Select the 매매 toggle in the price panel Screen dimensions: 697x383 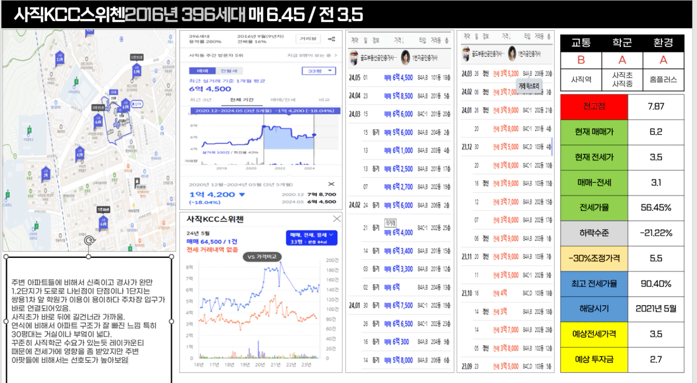pyautogui.click(x=202, y=71)
